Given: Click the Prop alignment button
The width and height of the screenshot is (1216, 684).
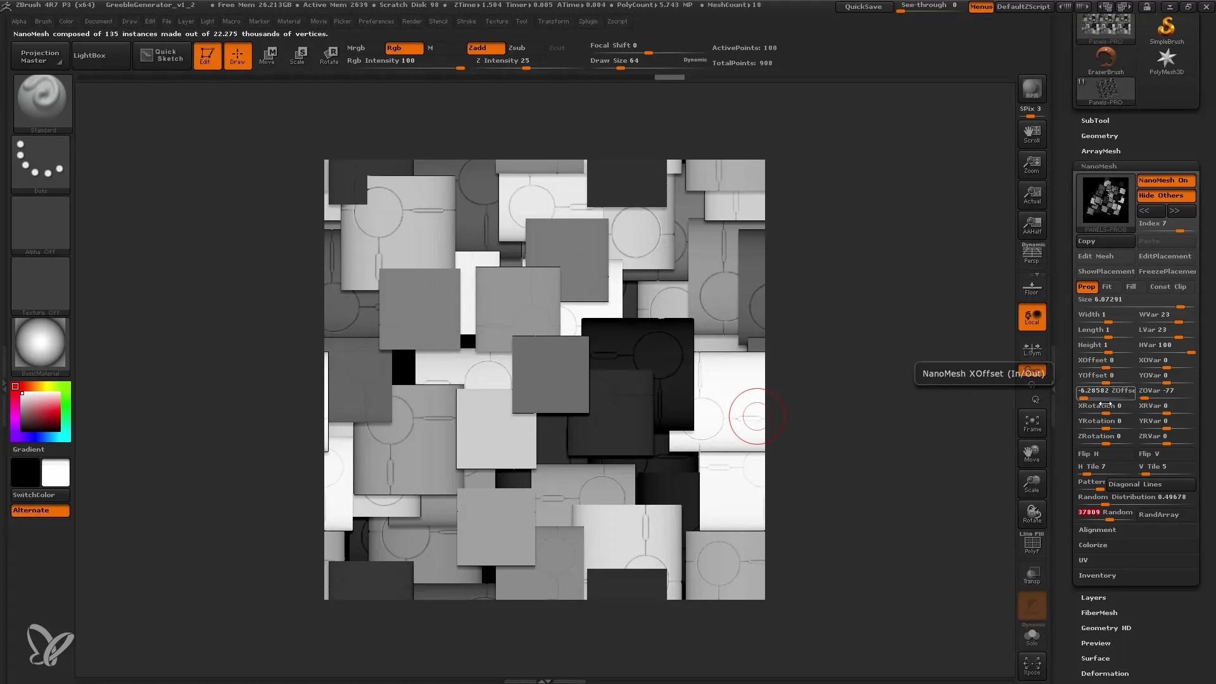Looking at the screenshot, I should coord(1087,286).
